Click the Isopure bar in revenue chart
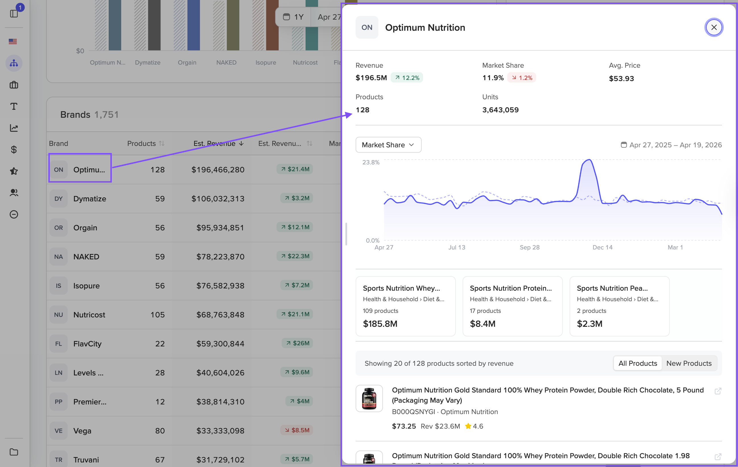Screen dimensions: 738x467 [272, 25]
